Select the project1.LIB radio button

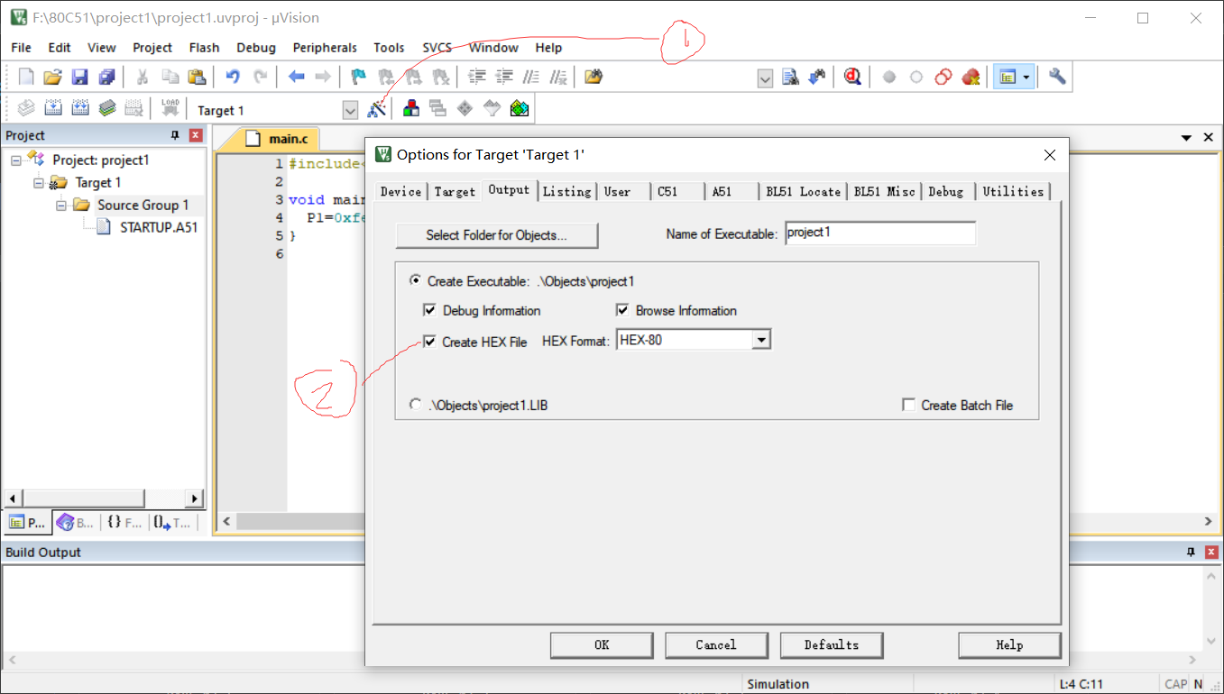pyautogui.click(x=415, y=405)
